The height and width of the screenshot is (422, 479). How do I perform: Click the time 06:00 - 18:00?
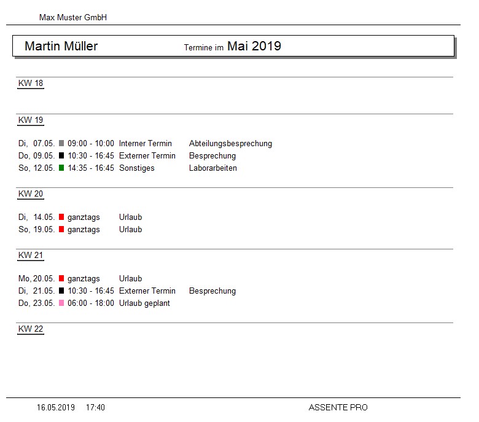point(91,303)
